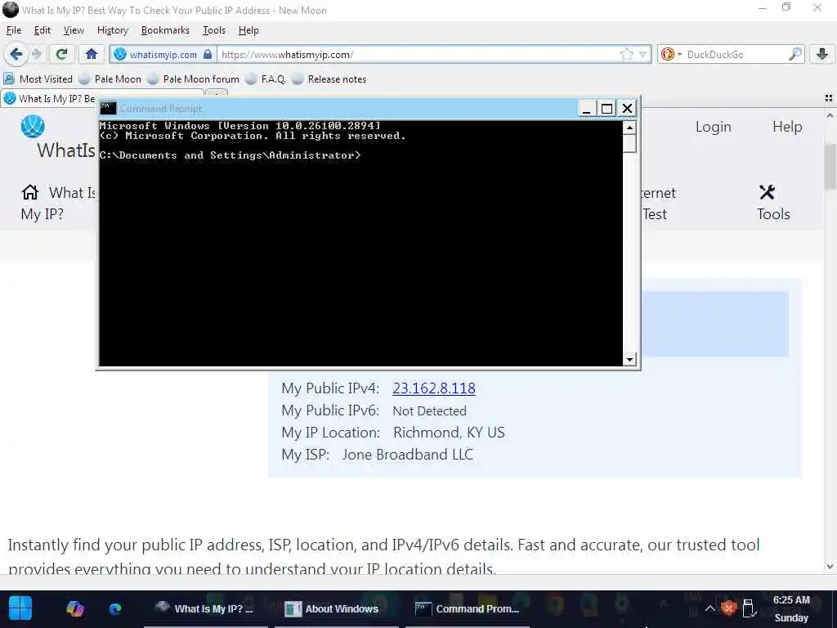
Task: Click the Command Prompt scrollbar up arrow
Action: (x=629, y=127)
